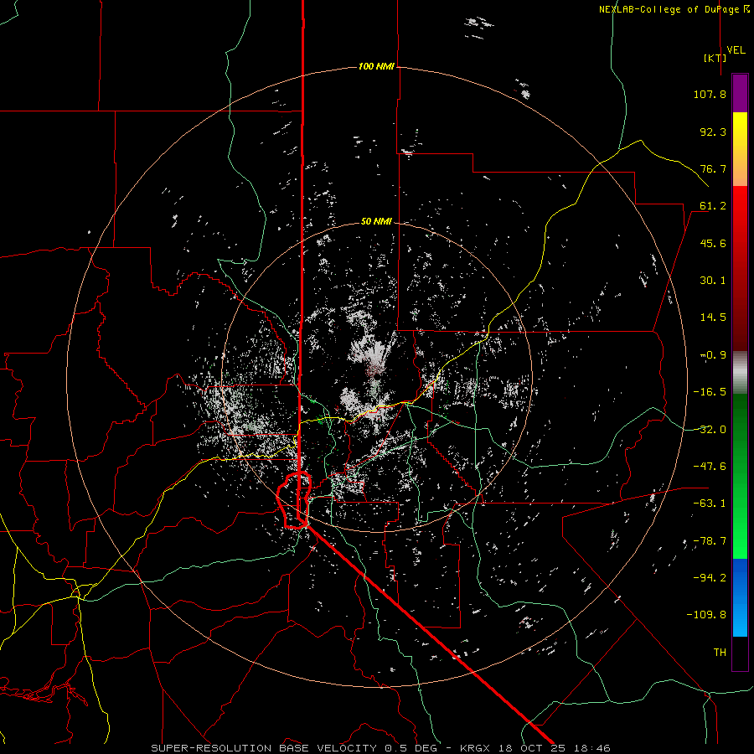Click the TH label on the legend
The width and height of the screenshot is (754, 754).
pyautogui.click(x=720, y=653)
